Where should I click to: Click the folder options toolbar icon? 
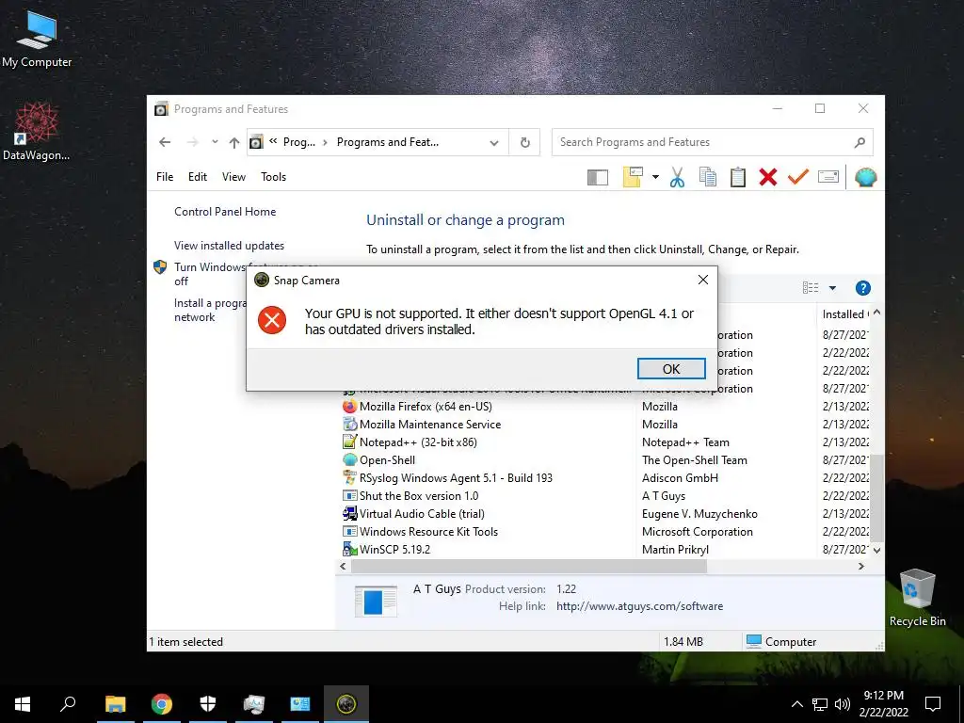633,177
